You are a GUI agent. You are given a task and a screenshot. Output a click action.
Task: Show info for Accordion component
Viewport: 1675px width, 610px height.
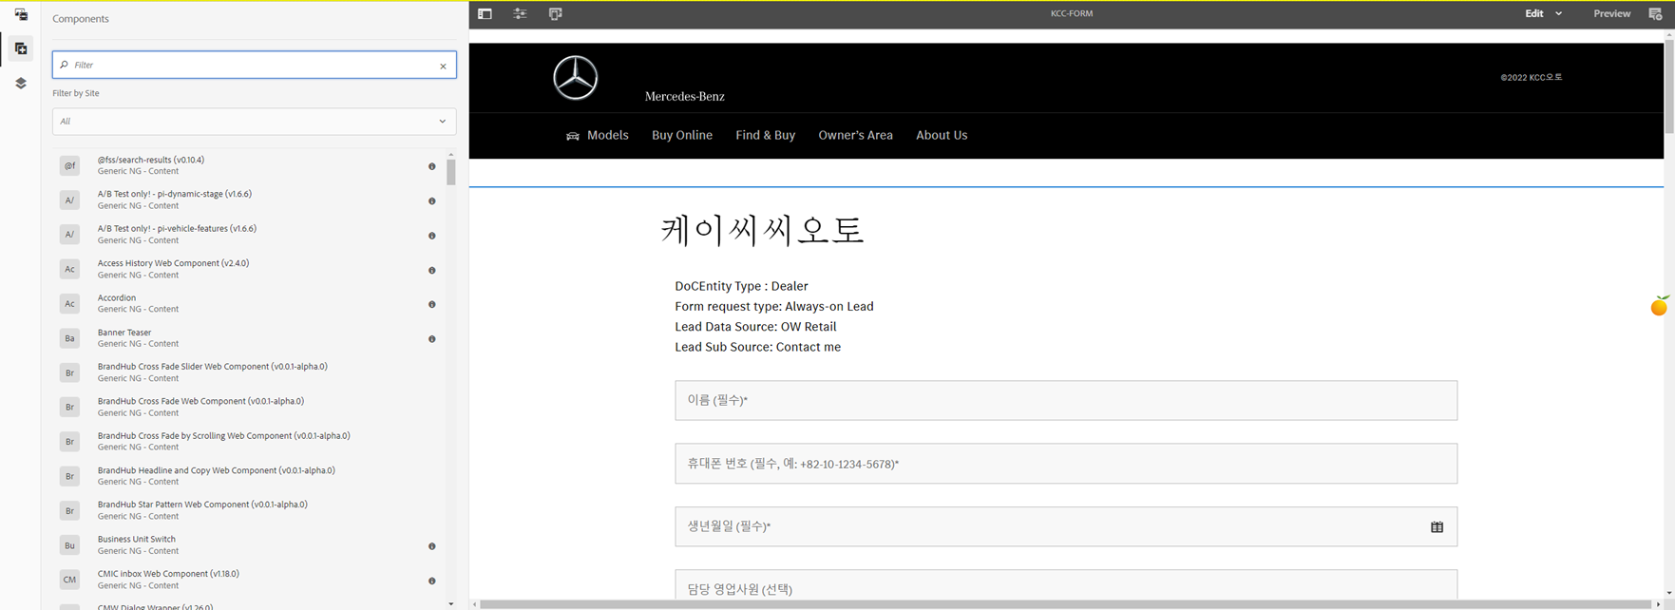click(x=431, y=304)
